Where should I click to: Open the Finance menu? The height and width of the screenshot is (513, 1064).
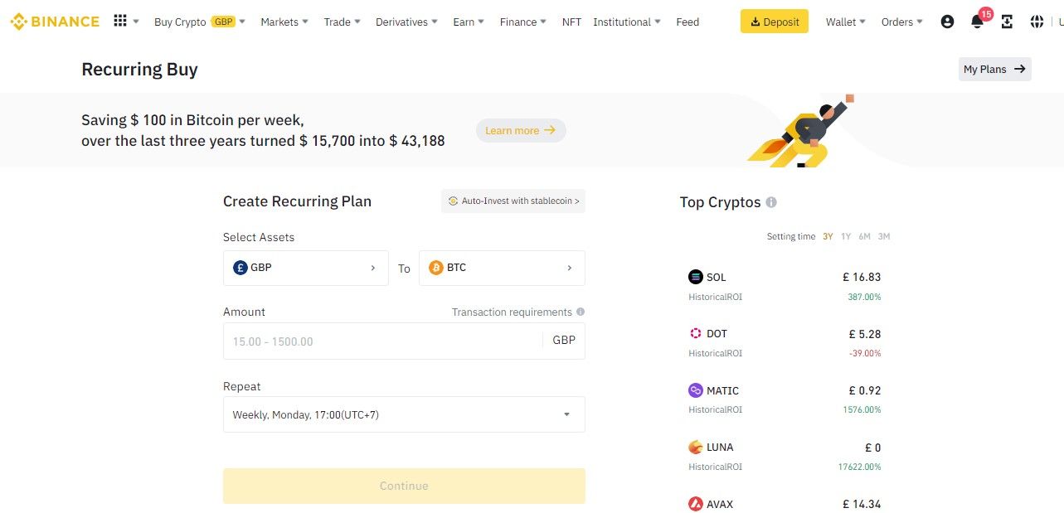[x=523, y=22]
